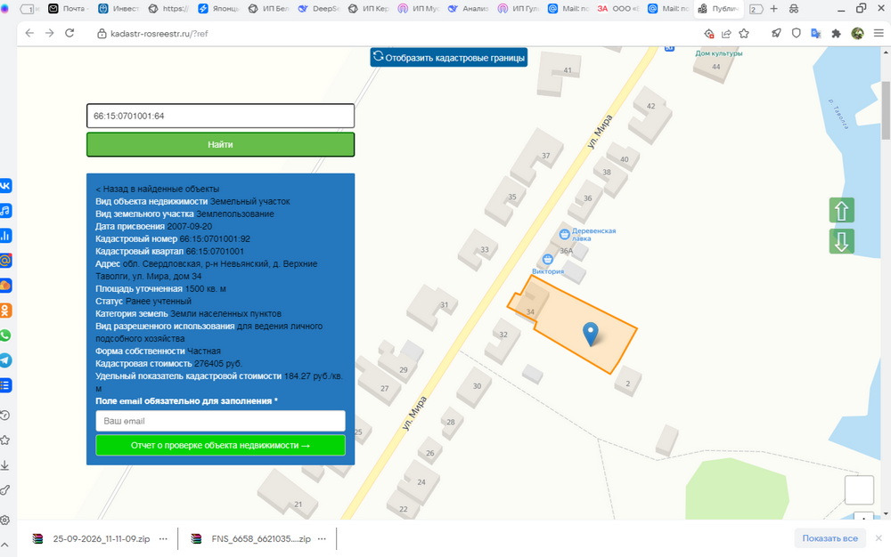The width and height of the screenshot is (891, 557).
Task: Click Показать все downloads button
Action: pos(830,538)
